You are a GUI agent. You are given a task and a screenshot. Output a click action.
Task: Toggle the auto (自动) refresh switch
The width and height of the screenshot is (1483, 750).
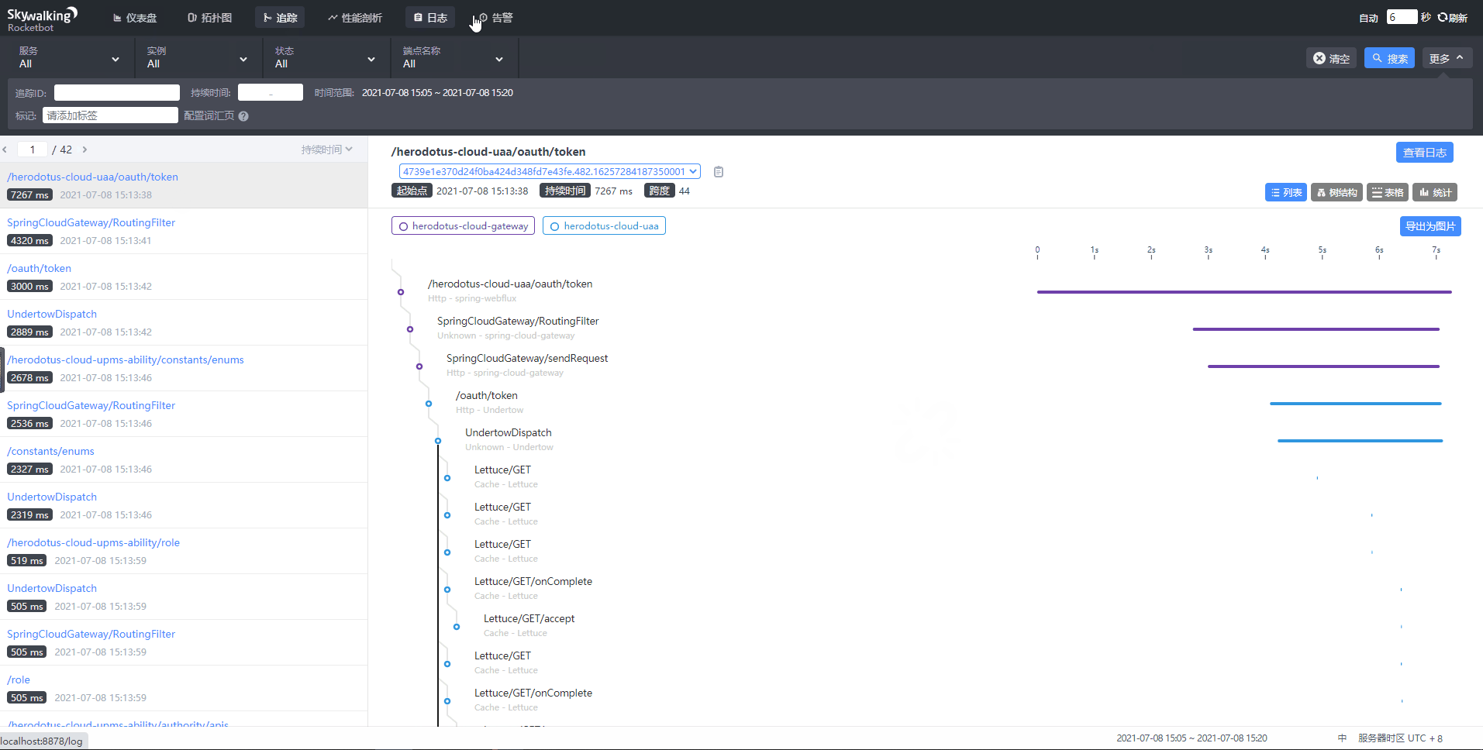[1368, 18]
